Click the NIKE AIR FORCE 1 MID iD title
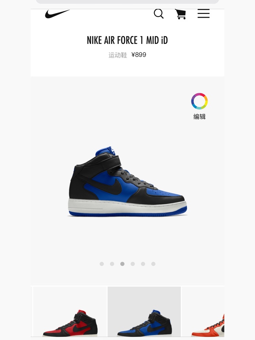Screen dimensions: 255x340 point(128,40)
